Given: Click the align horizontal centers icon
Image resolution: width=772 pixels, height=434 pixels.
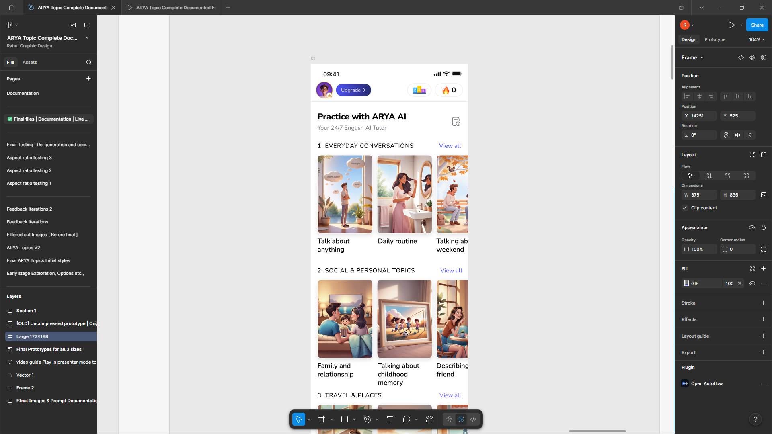Looking at the screenshot, I should coord(699,96).
